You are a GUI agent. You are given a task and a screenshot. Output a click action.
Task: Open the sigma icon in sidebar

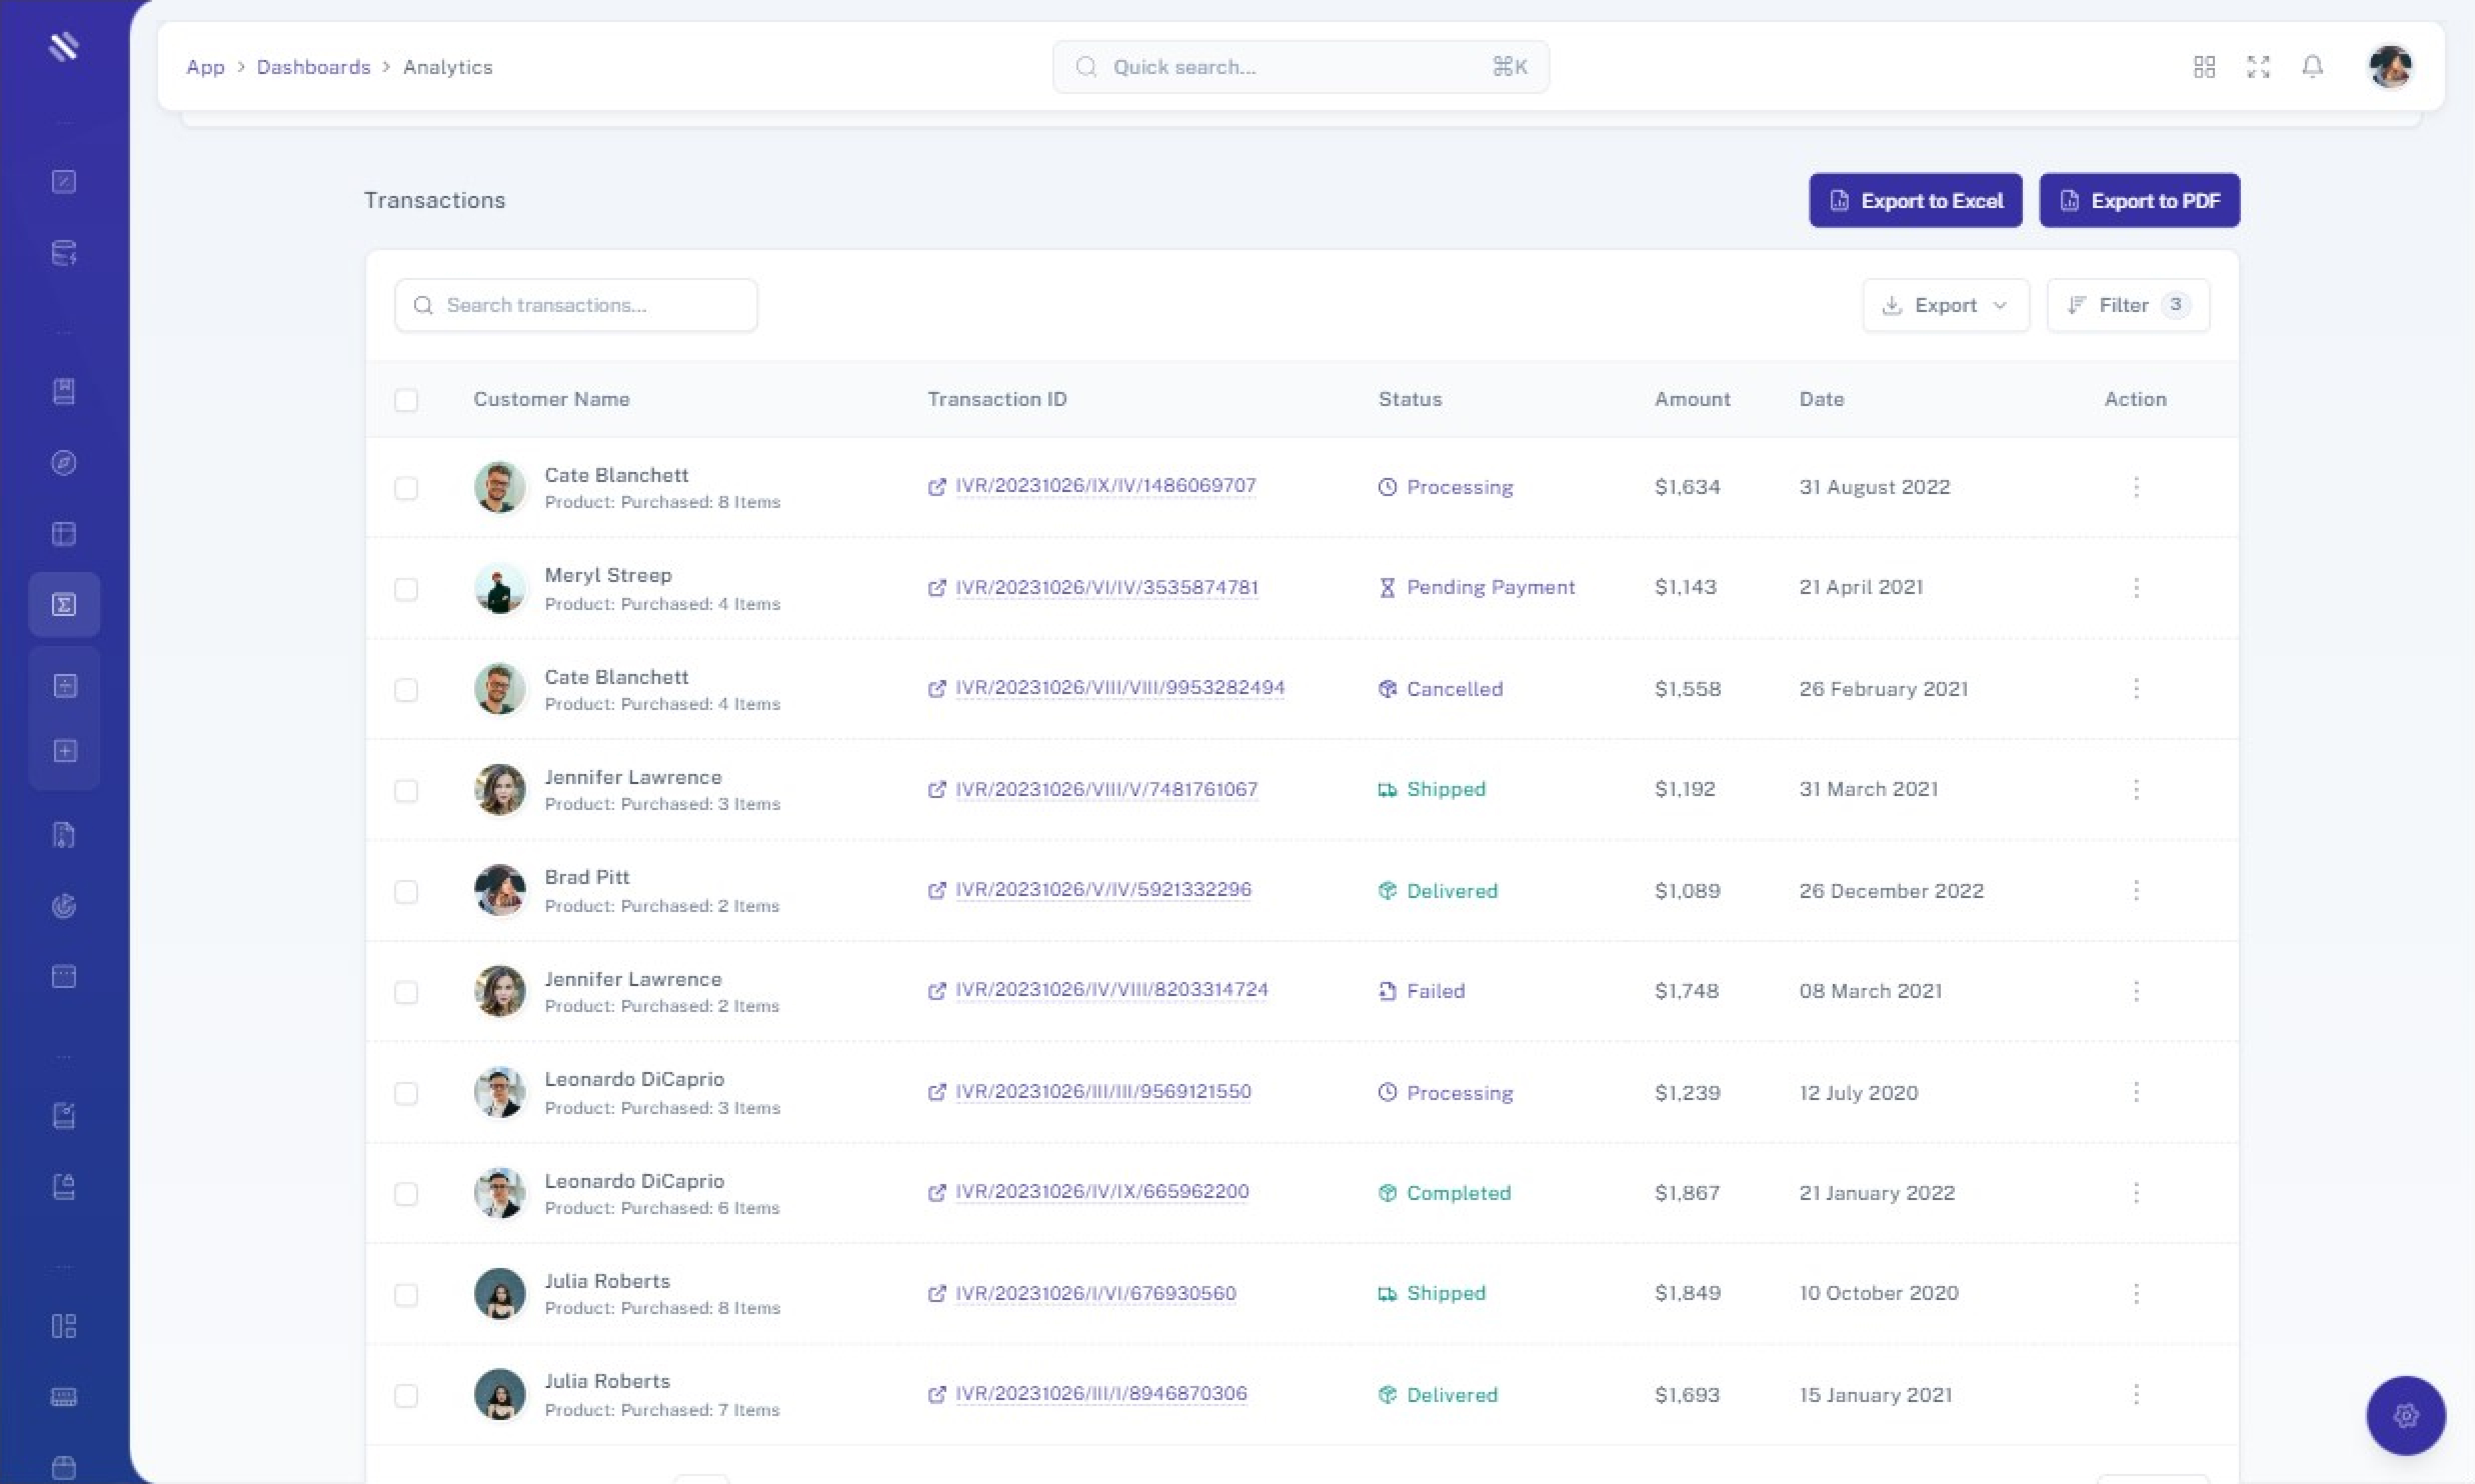pos(64,605)
